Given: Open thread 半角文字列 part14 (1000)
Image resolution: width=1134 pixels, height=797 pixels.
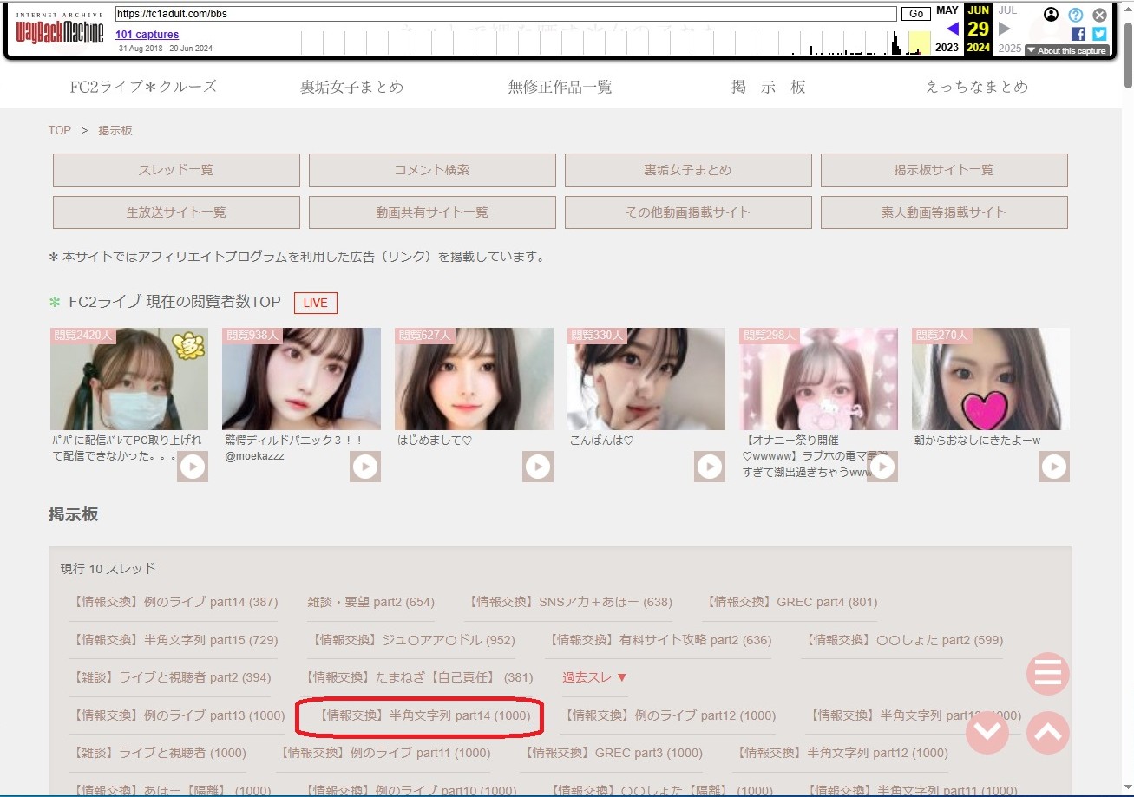Looking at the screenshot, I should (x=423, y=715).
